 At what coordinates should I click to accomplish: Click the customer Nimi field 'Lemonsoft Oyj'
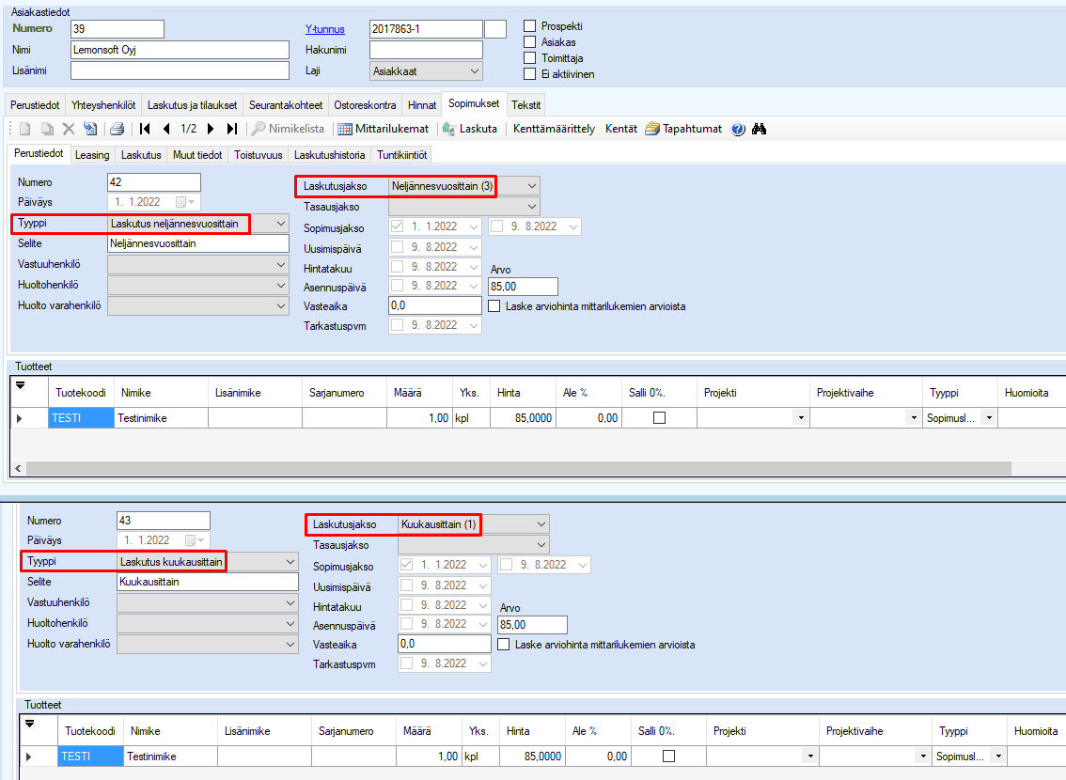click(x=180, y=50)
